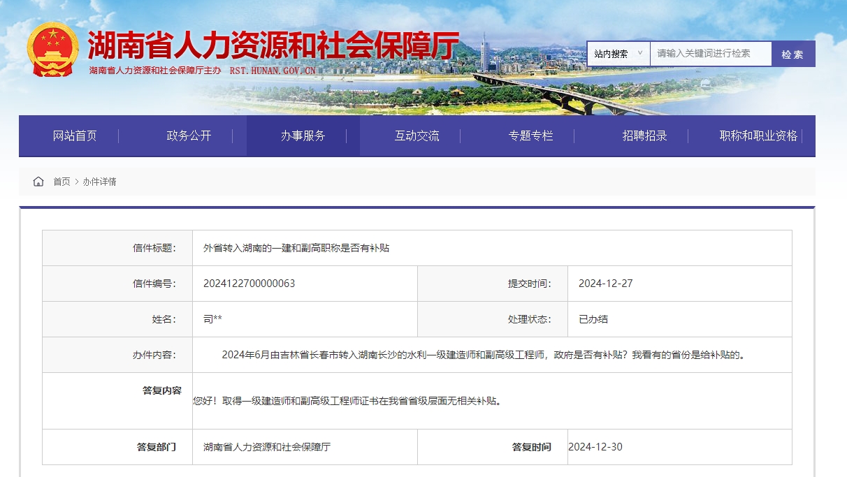This screenshot has height=477, width=847.
Task: Select the 办事服务 navigation tab
Action: click(303, 136)
